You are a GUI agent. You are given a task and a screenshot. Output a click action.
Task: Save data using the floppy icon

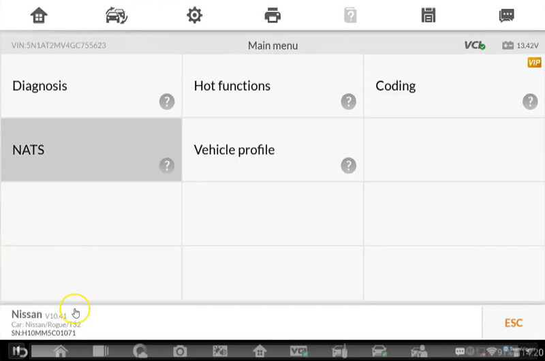429,15
